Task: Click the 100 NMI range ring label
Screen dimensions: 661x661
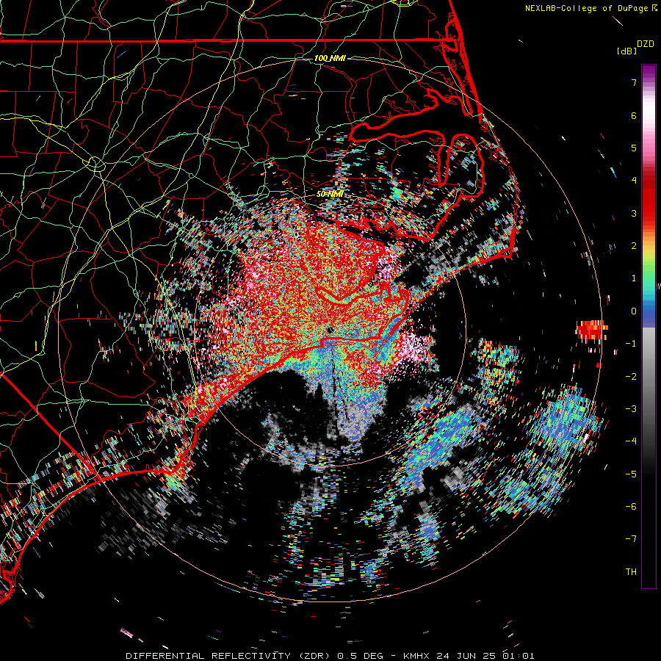Action: click(x=330, y=58)
